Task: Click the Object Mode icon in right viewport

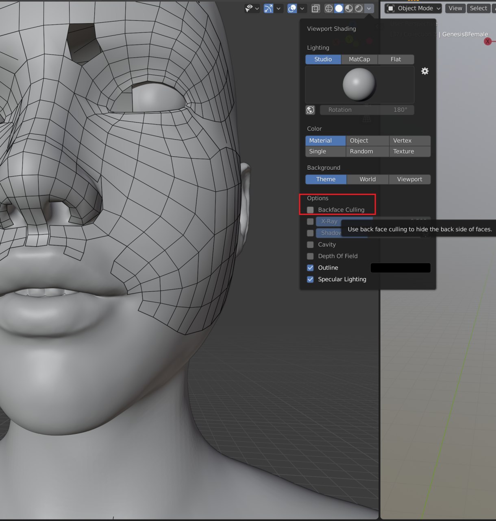Action: pos(391,8)
